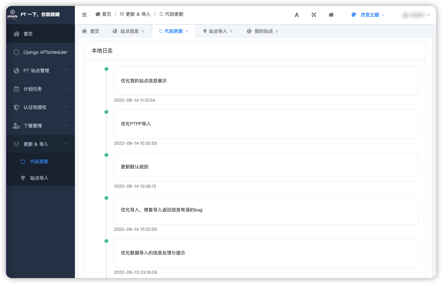The height and width of the screenshot is (284, 442).
Task: Click the house icon beside sidebar 首页
Action: point(16,34)
